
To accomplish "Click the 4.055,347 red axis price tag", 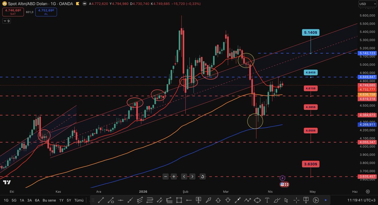I will point(367,142).
